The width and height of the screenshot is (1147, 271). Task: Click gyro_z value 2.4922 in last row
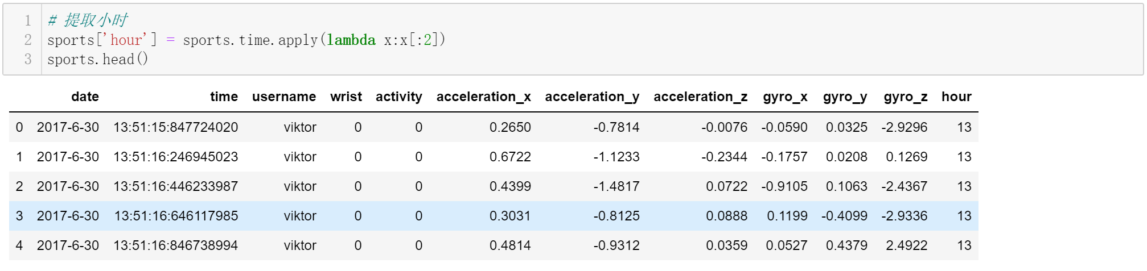point(906,245)
